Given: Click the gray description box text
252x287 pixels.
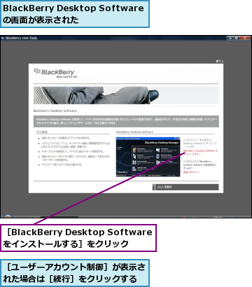Looking at the screenshot, I should (126, 121).
